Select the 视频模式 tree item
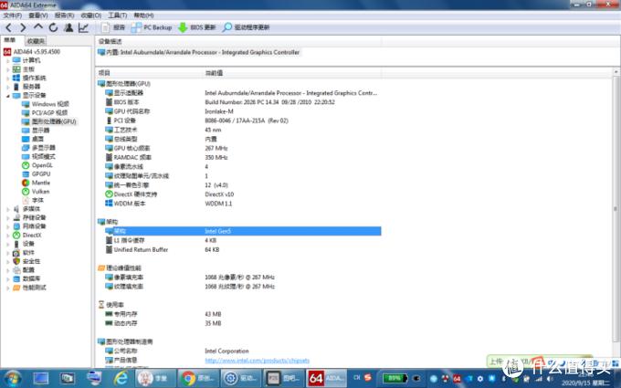This screenshot has height=388, width=621. [x=38, y=156]
